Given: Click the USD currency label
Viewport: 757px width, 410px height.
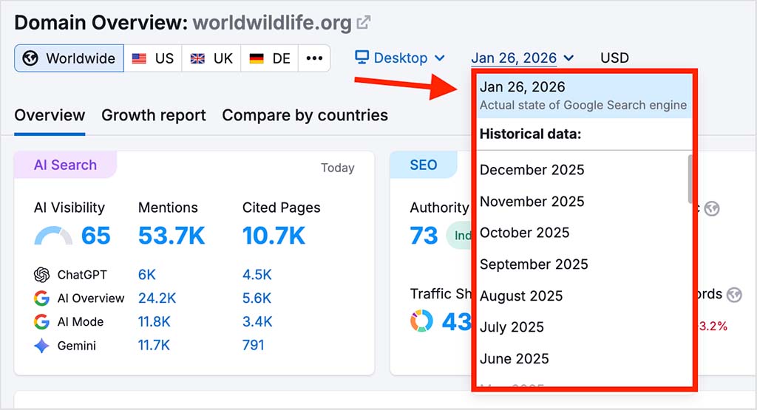Looking at the screenshot, I should (614, 58).
